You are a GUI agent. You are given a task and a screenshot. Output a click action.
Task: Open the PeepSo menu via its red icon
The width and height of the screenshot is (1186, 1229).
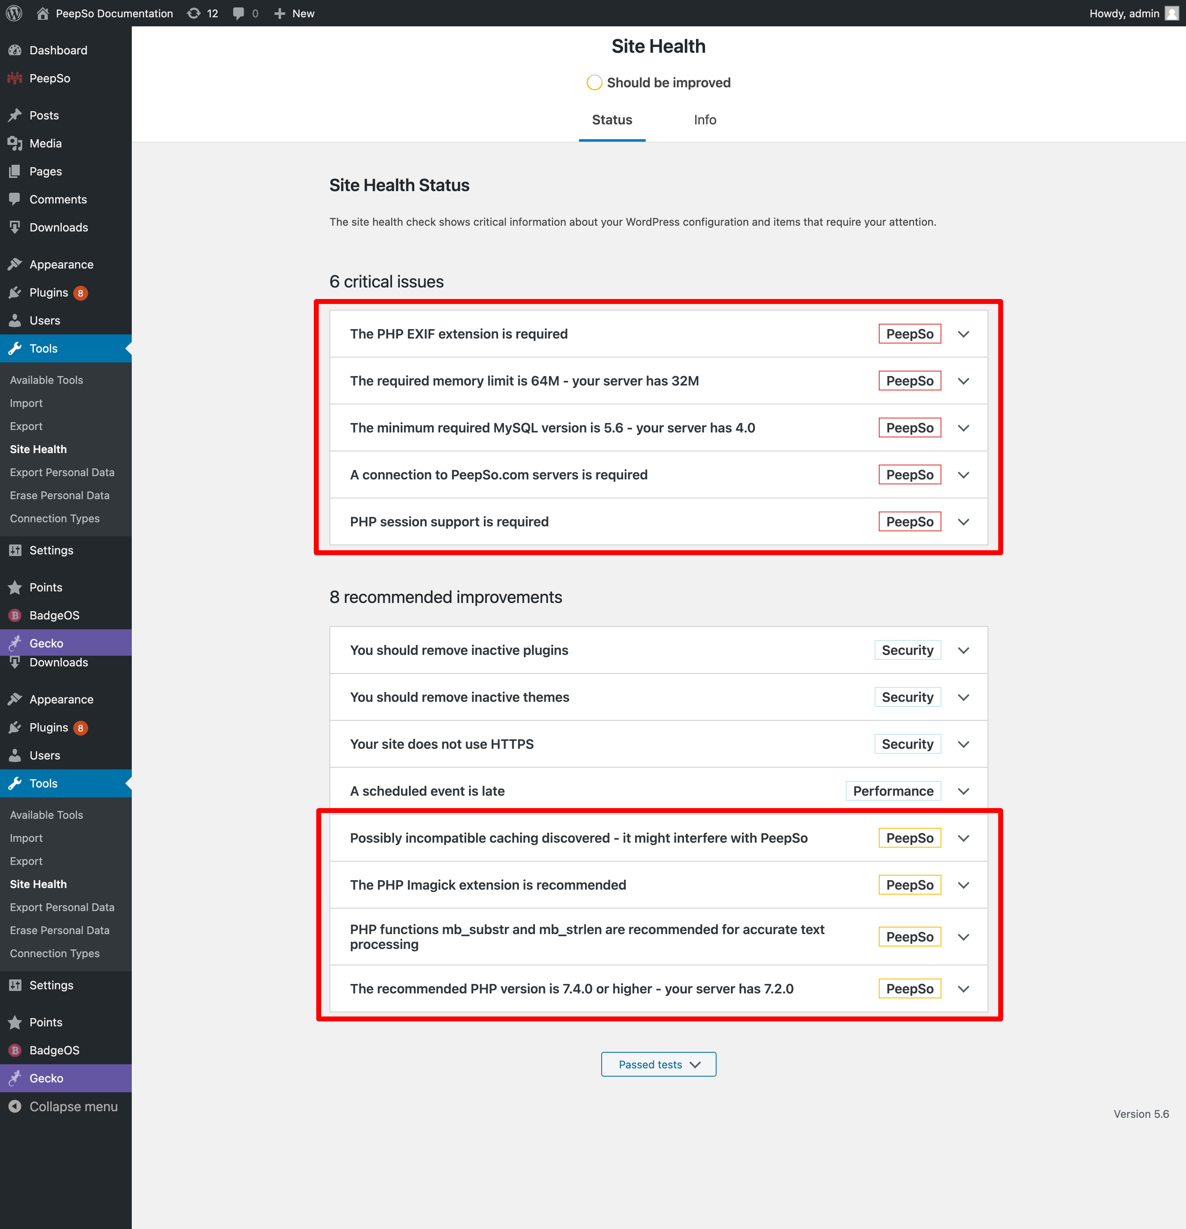pyautogui.click(x=15, y=78)
